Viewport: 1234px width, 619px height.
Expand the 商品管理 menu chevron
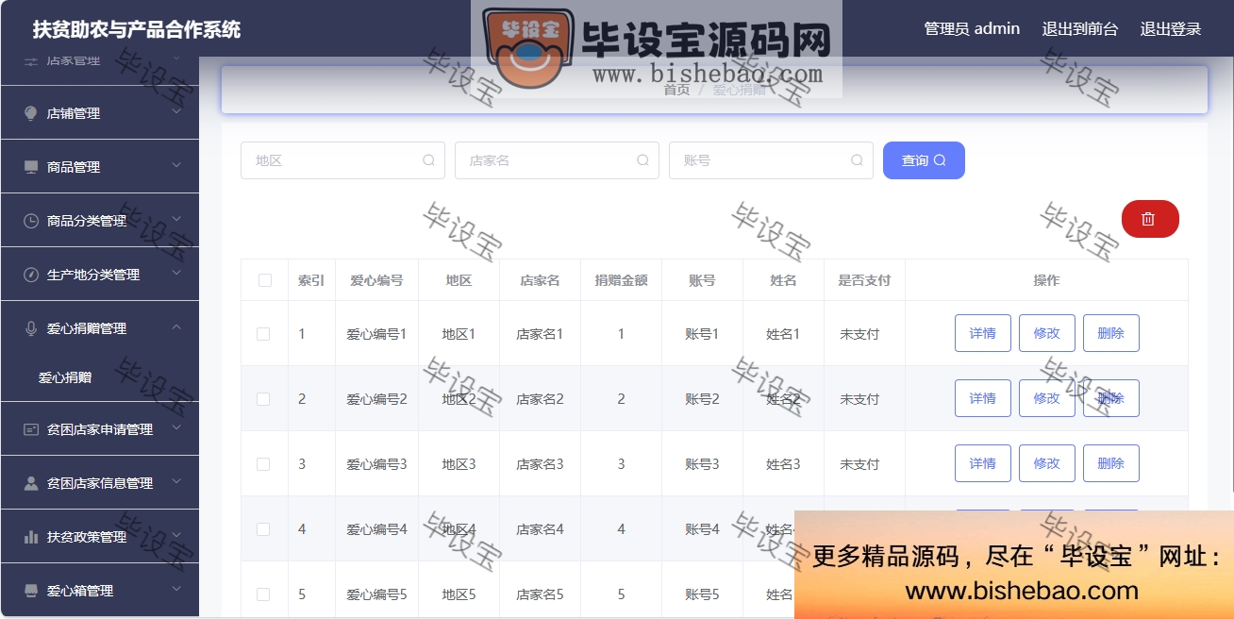click(x=176, y=166)
